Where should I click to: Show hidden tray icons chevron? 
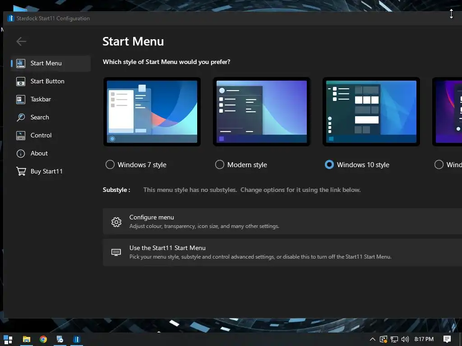(372, 339)
